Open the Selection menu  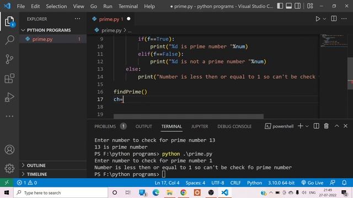(x=56, y=6)
